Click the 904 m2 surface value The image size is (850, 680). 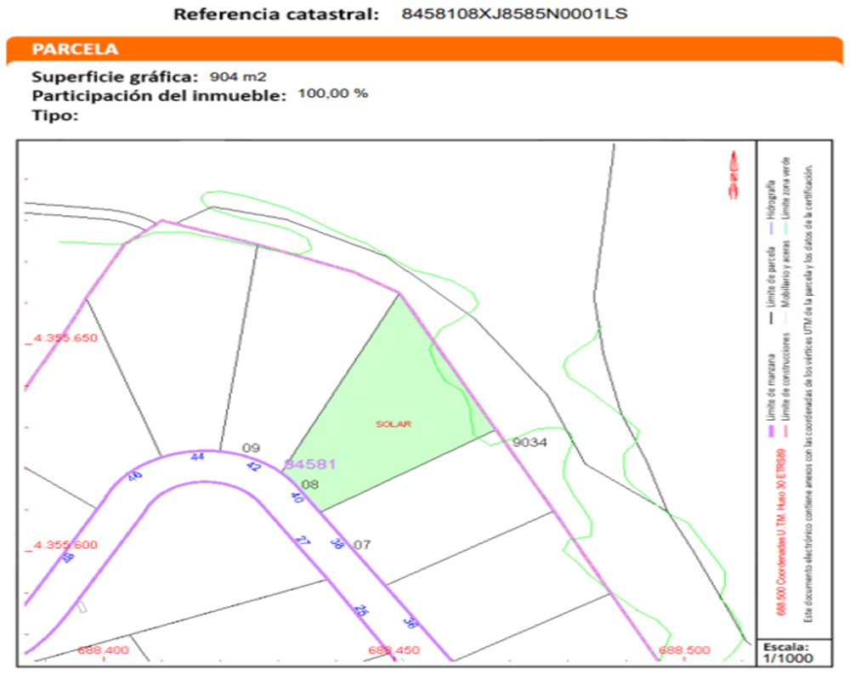pyautogui.click(x=238, y=76)
